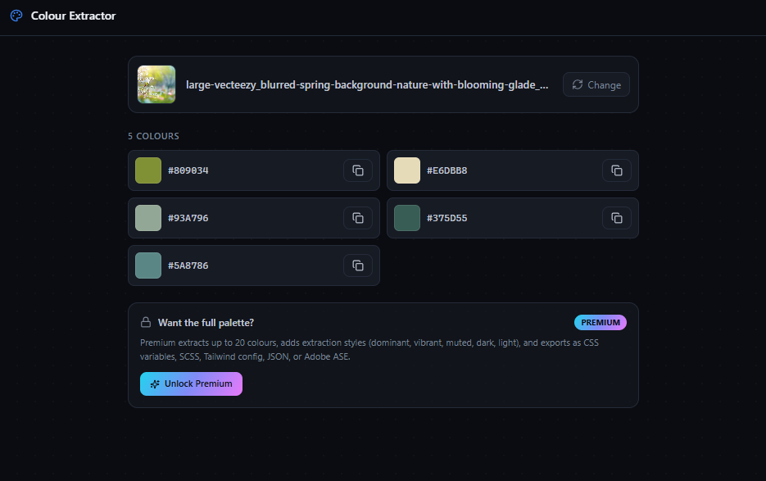This screenshot has height=481, width=766.
Task: Click the #93A796 hex value text
Action: 188,218
